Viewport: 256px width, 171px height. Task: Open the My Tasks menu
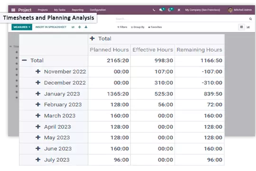(x=60, y=10)
